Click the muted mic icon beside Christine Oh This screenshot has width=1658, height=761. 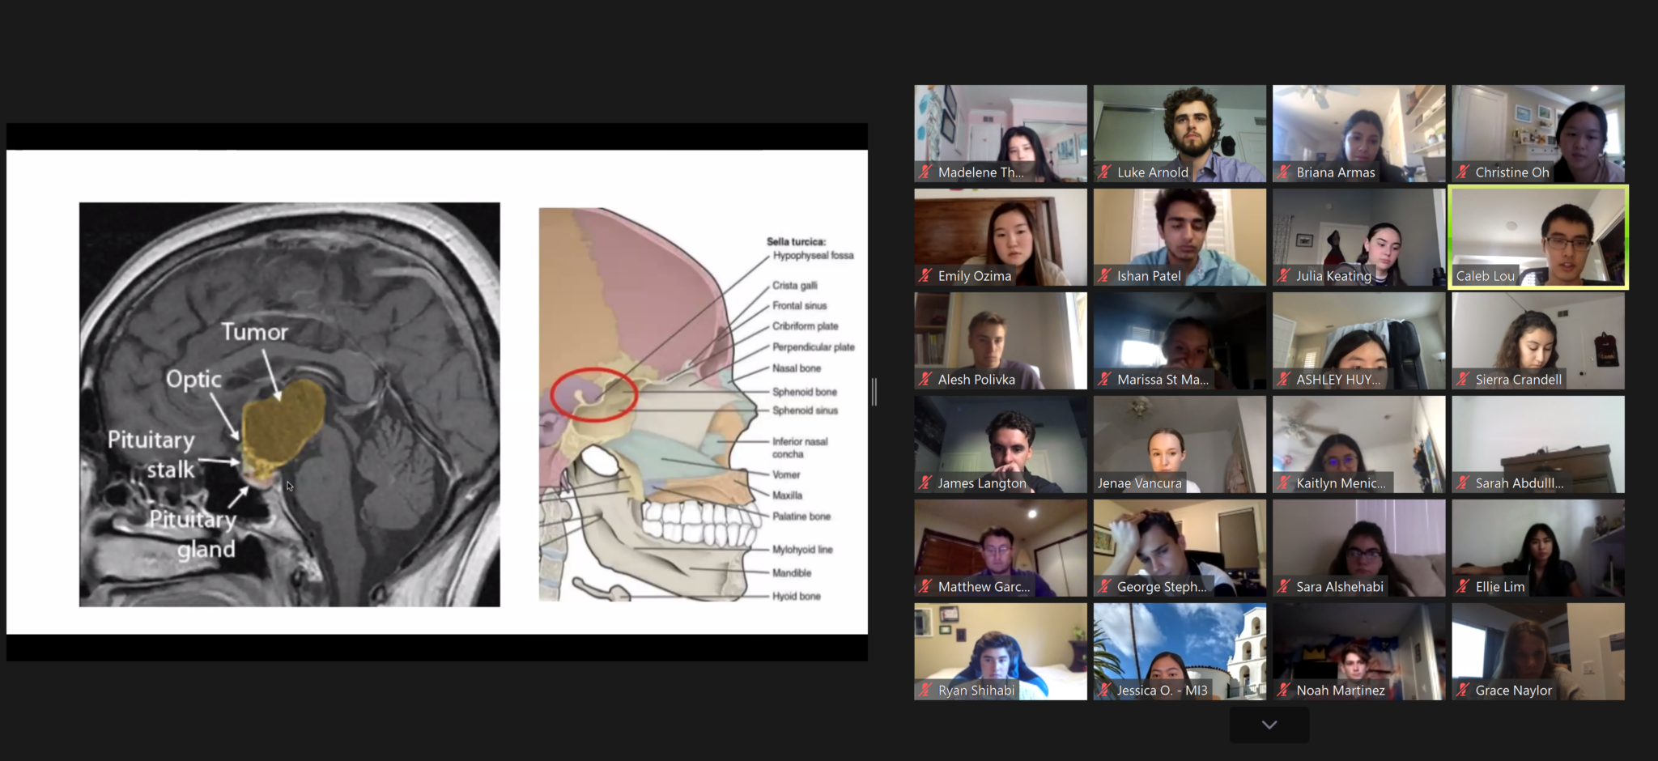click(x=1462, y=172)
